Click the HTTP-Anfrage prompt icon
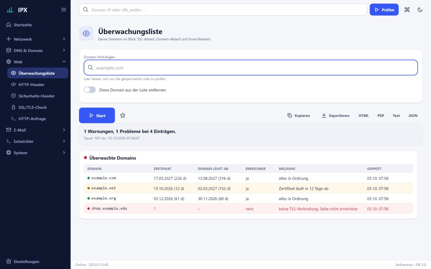Screen dimensions: 431x269 click(x=14, y=119)
